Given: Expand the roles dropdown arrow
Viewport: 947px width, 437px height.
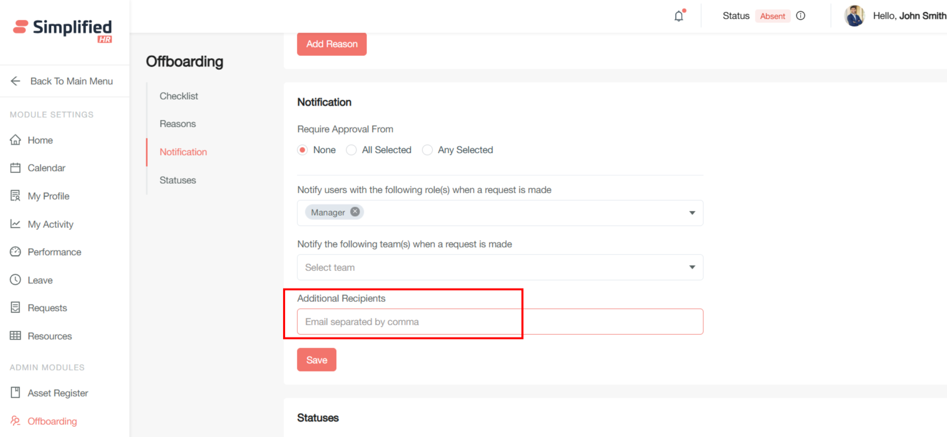Looking at the screenshot, I should 692,213.
